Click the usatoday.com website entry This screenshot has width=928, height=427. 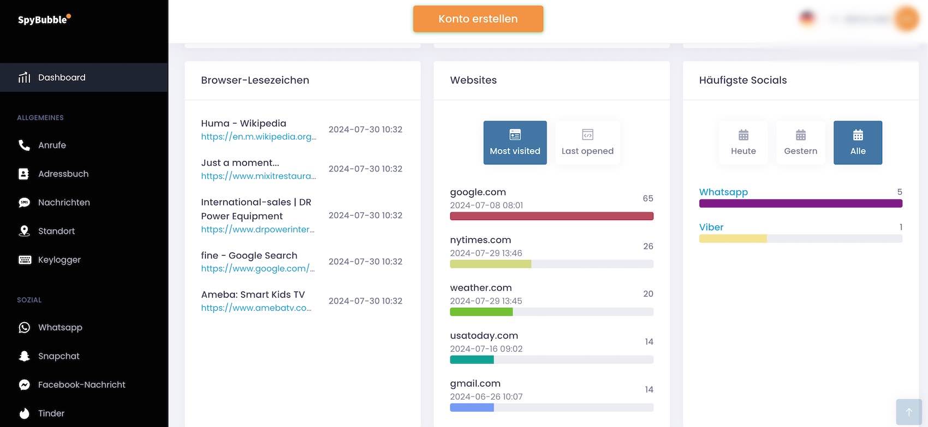coord(484,336)
